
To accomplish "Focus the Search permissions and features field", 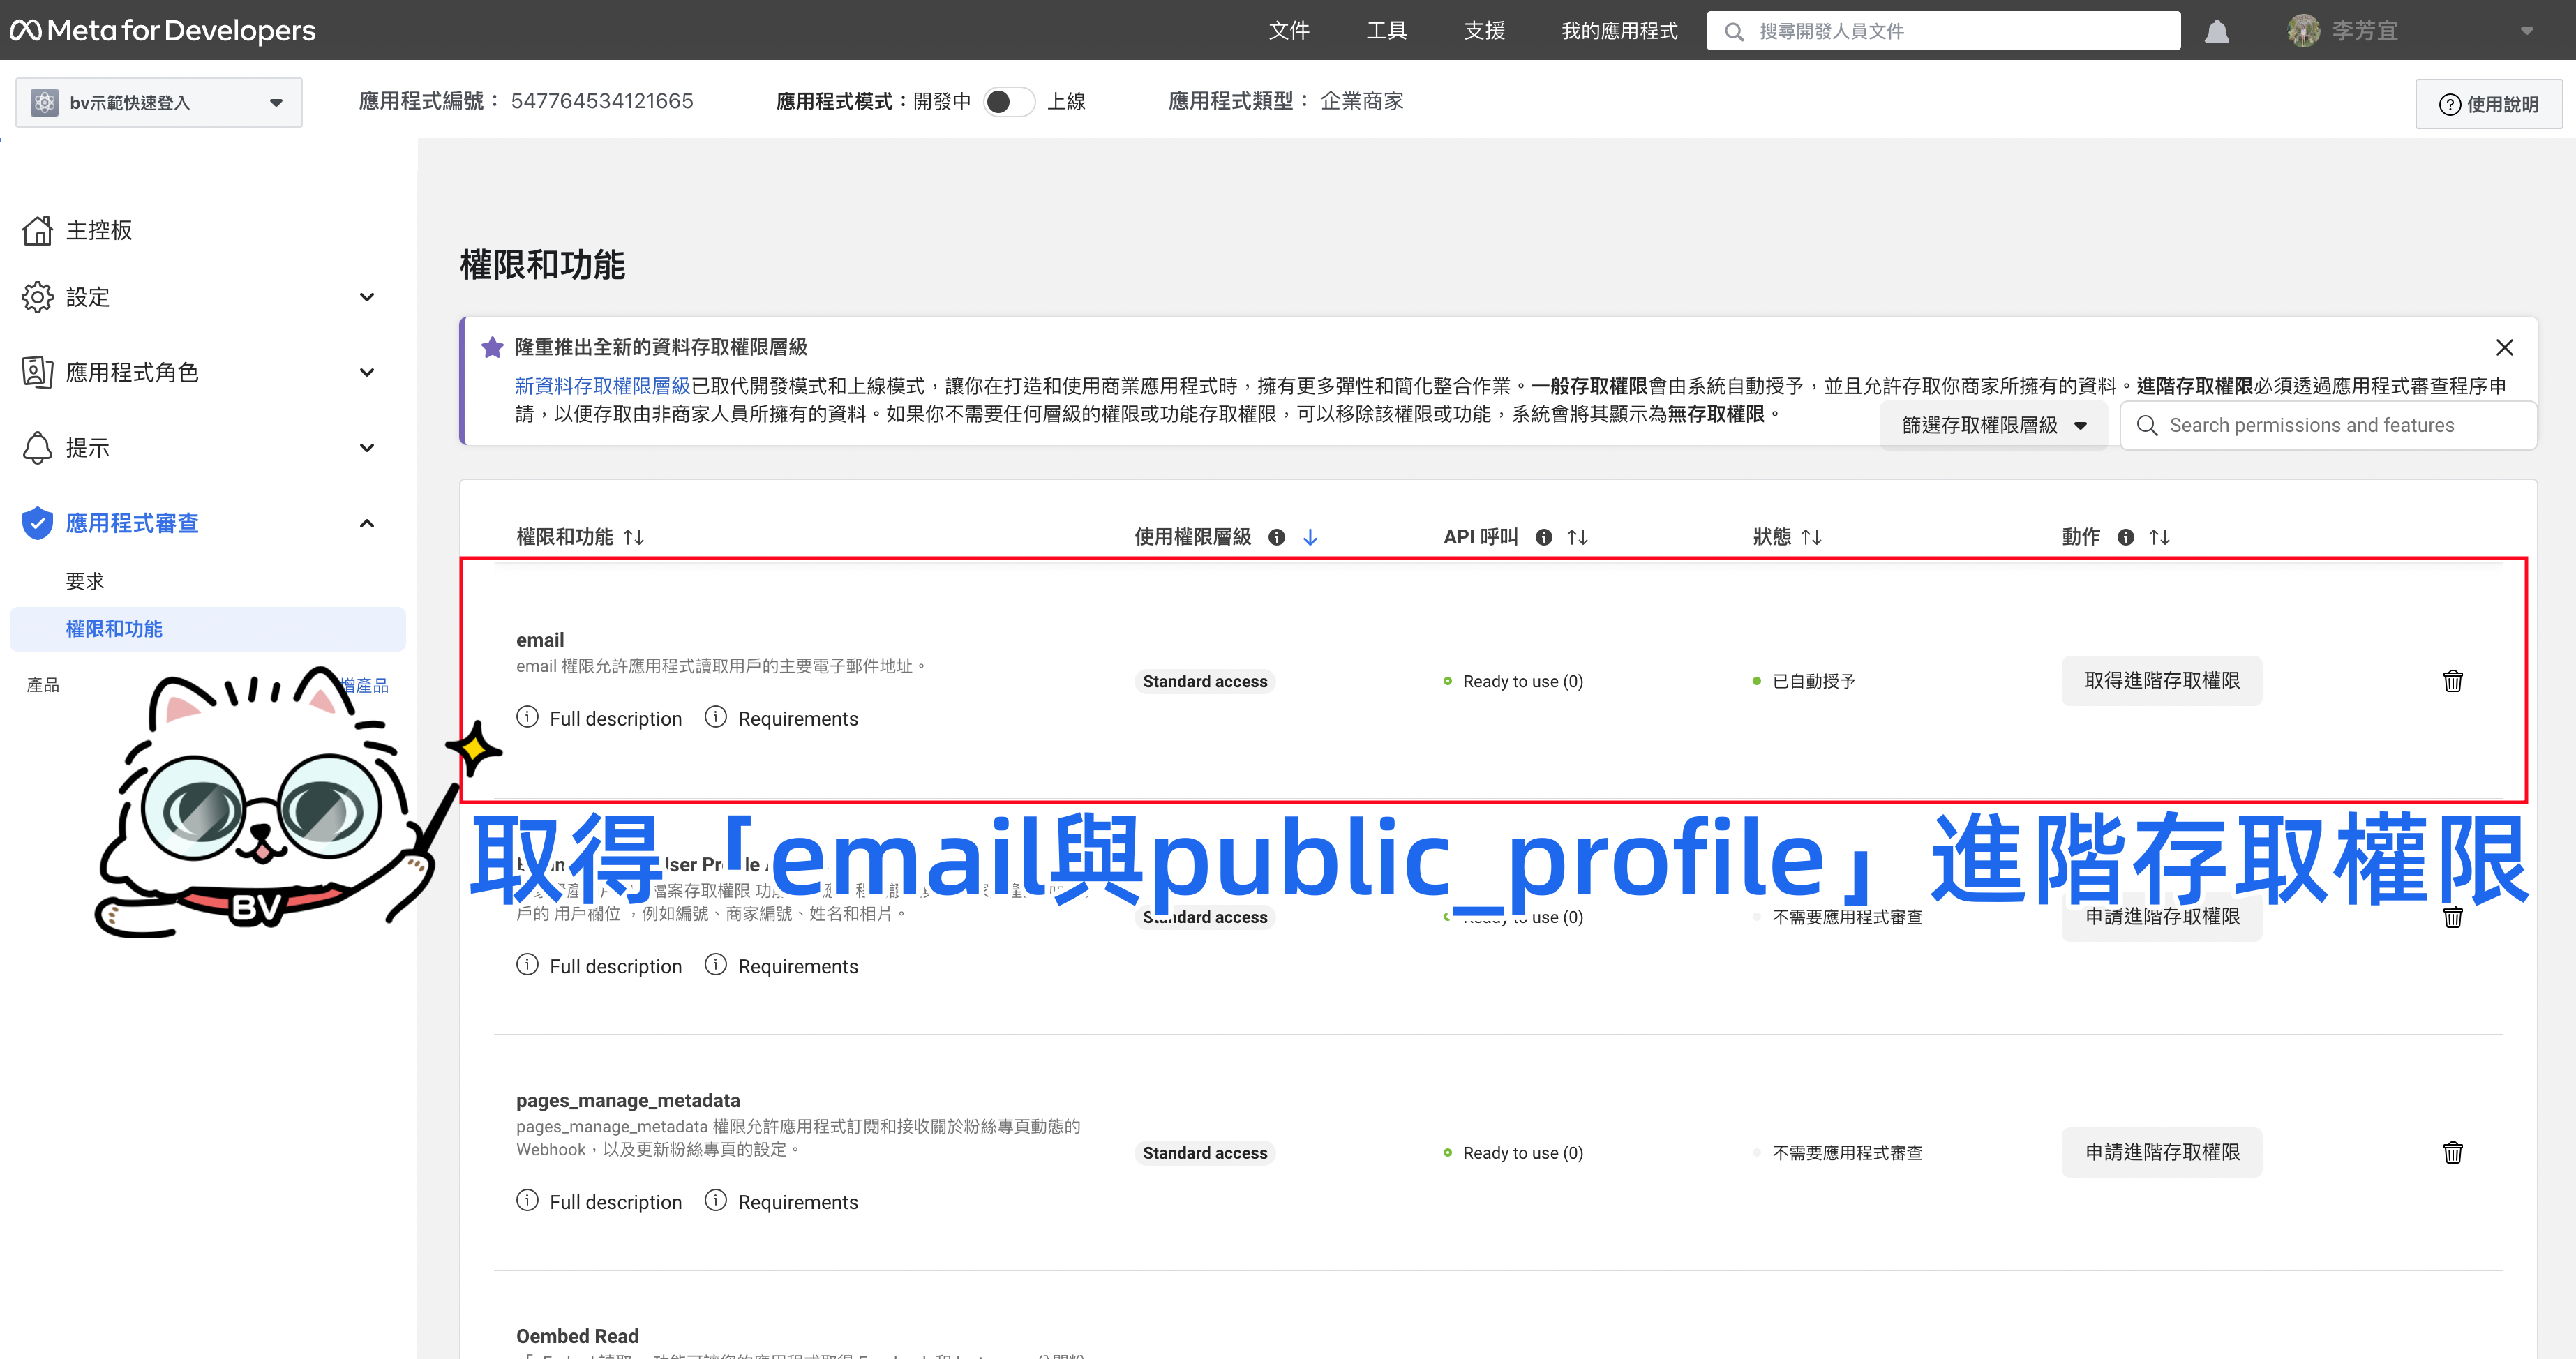I will pos(2328,425).
